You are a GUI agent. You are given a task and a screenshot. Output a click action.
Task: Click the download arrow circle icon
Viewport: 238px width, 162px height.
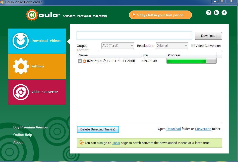click(x=21, y=41)
